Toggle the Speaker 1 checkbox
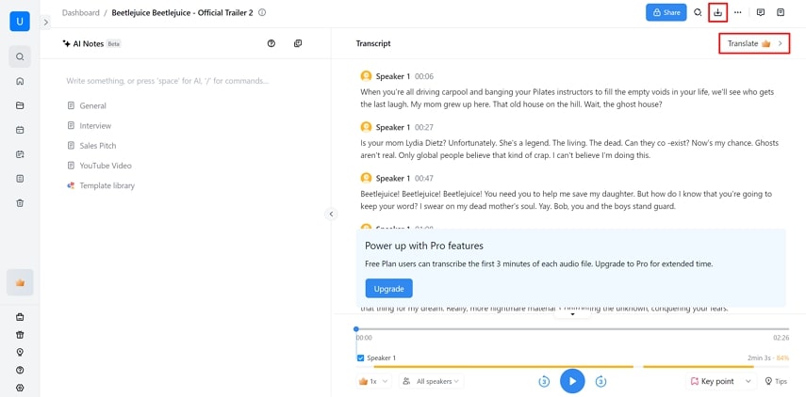The width and height of the screenshot is (806, 397). [360, 357]
